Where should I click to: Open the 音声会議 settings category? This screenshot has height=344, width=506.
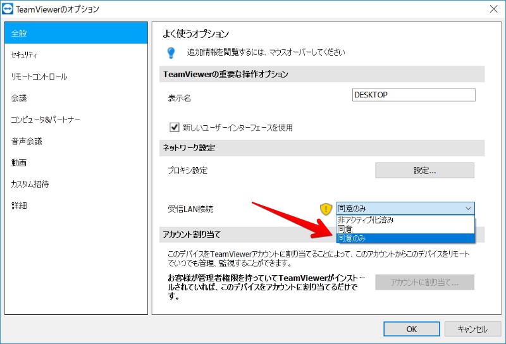pos(76,141)
